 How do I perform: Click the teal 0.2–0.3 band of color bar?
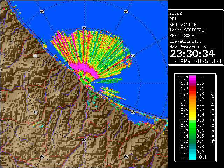point(192,146)
